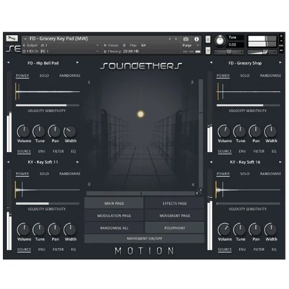Toggle SOLO for KY - Key Soft 11
The image size is (289, 289).
click(44, 174)
